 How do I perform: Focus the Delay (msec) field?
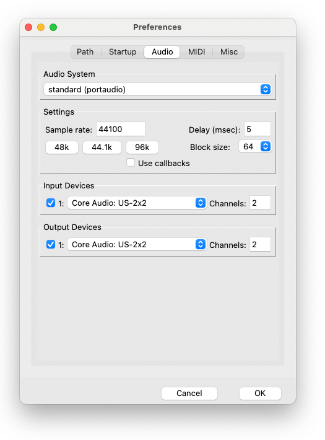258,129
